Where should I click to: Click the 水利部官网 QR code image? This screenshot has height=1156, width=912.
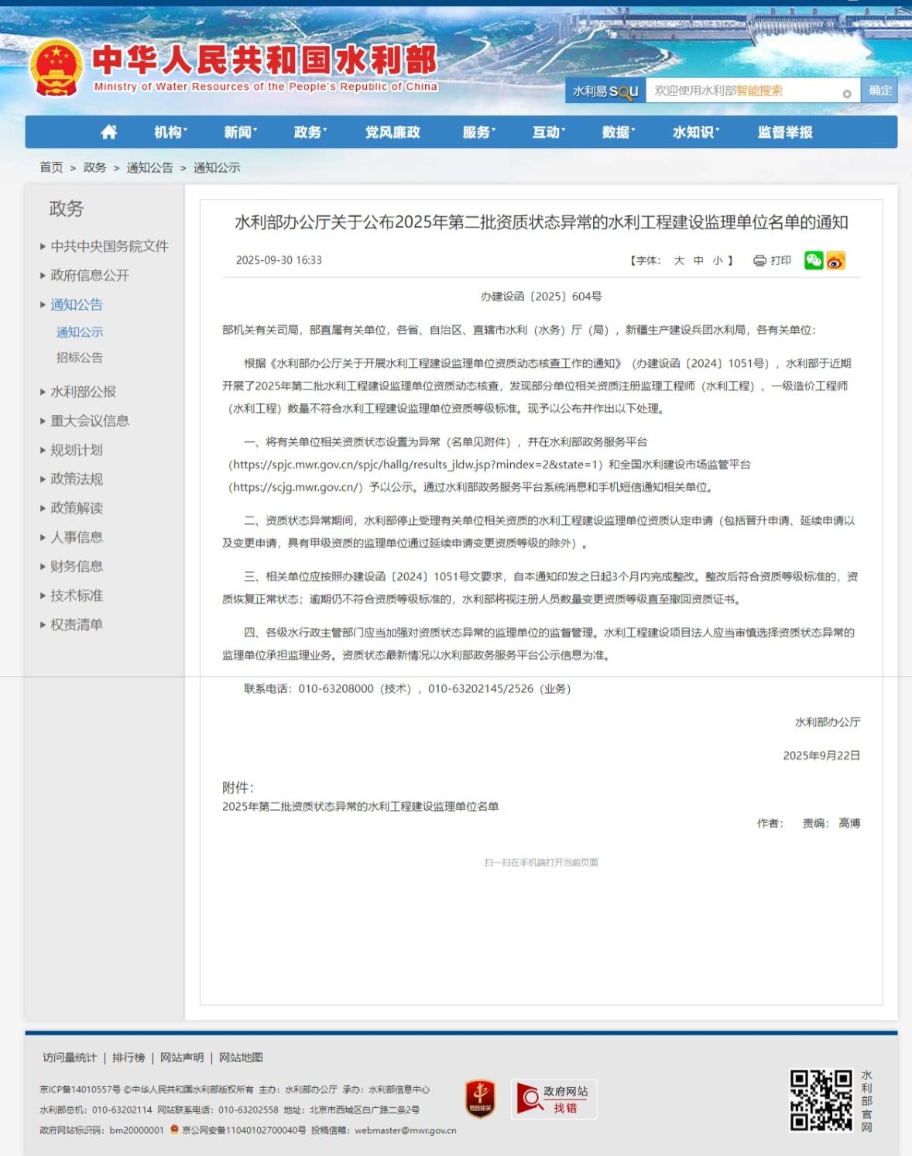821,1100
